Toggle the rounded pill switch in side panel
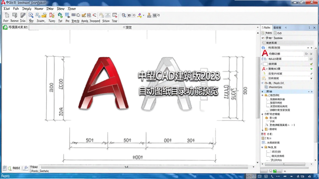This screenshot has width=319, height=179. click(x=264, y=43)
